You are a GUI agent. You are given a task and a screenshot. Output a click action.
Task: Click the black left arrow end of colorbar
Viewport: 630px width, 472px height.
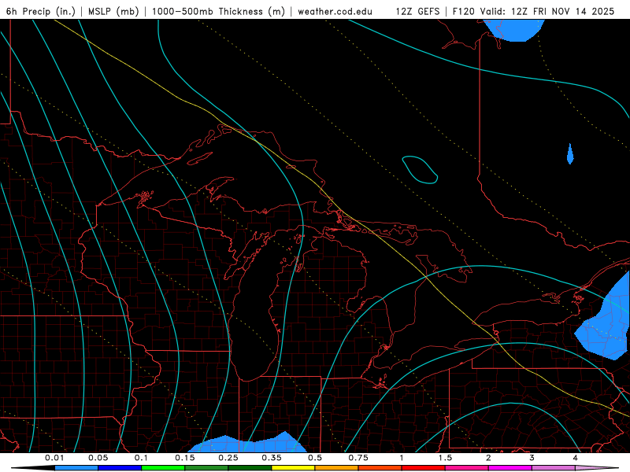[33, 468]
